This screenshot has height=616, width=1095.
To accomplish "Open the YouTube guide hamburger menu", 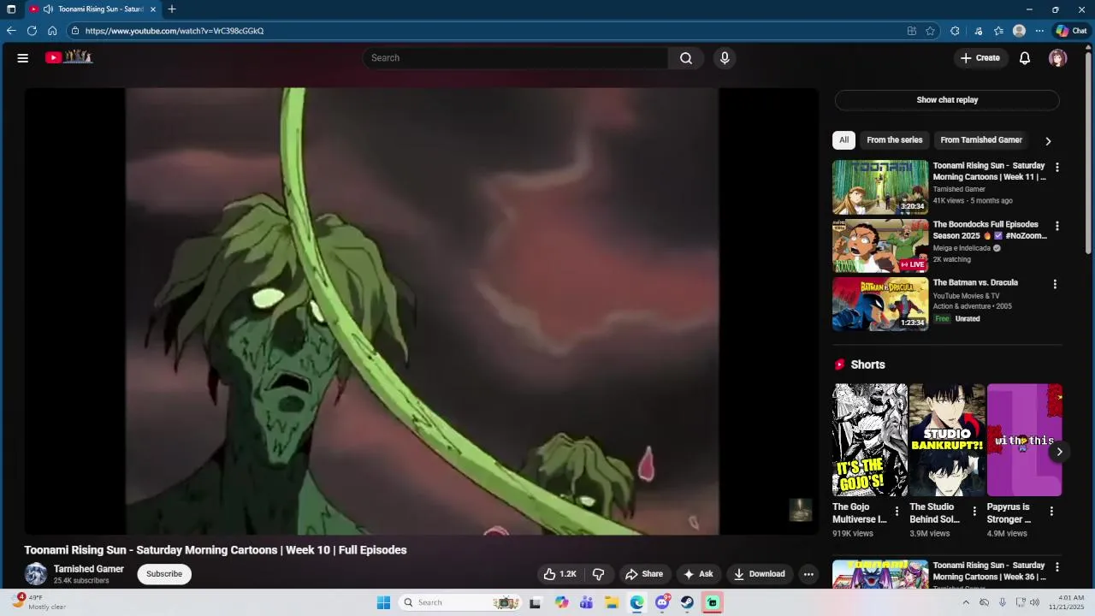I will point(23,58).
